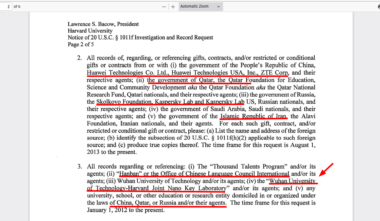This screenshot has width=380, height=221.
Task: Click the underlined 'of China, Qatar, or Russia' text
Action: 143,203
